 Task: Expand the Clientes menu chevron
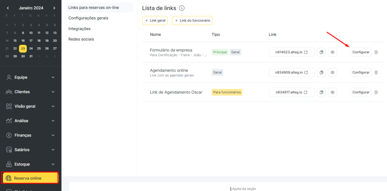pyautogui.click(x=53, y=92)
